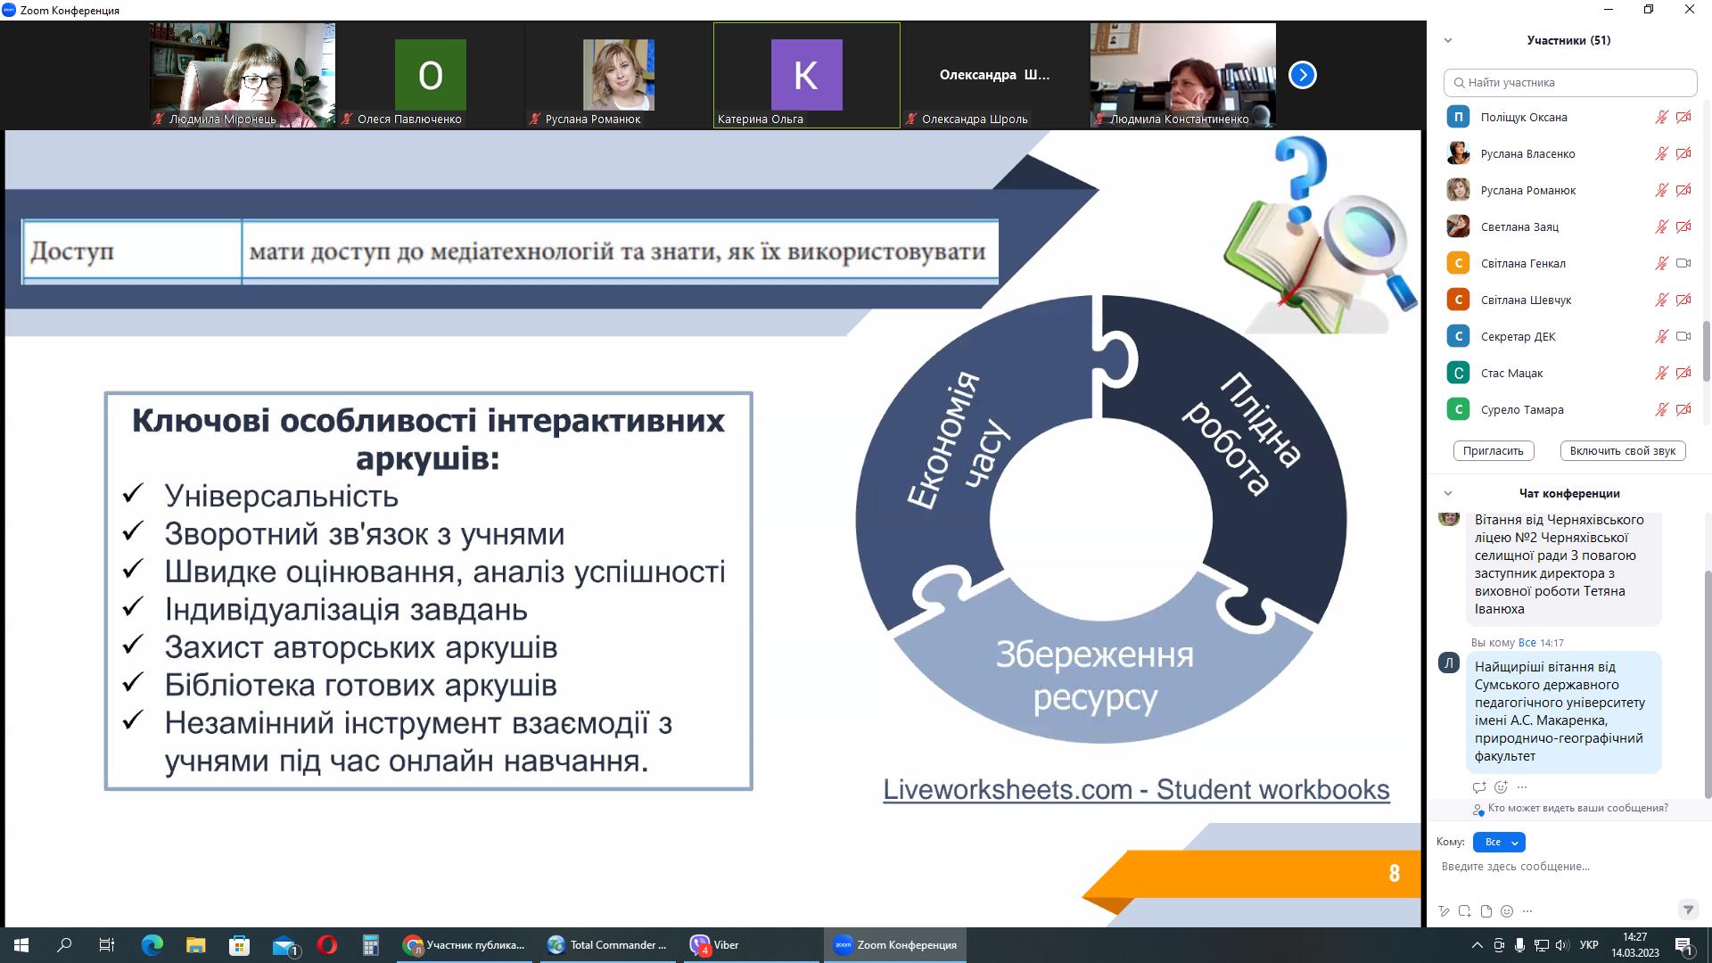Collapse the Участники (51) panel chevron
The height and width of the screenshot is (963, 1712).
pyautogui.click(x=1448, y=40)
